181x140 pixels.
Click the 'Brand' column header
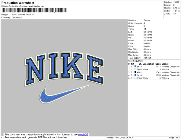tap(164, 64)
